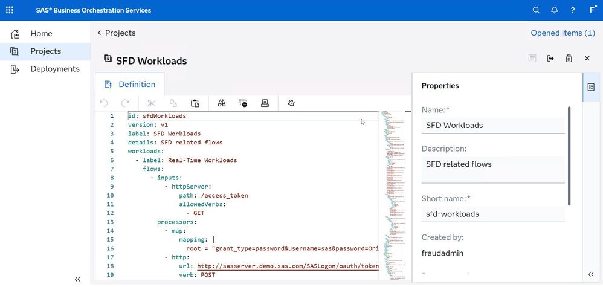The image size is (603, 287).
Task: Collapse the Properties side panel
Action: click(x=591, y=274)
